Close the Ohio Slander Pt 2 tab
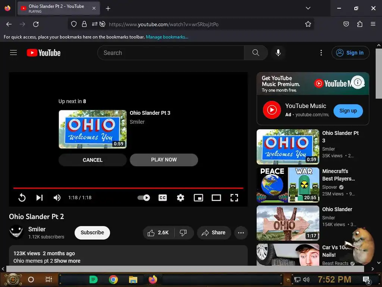 point(94,8)
